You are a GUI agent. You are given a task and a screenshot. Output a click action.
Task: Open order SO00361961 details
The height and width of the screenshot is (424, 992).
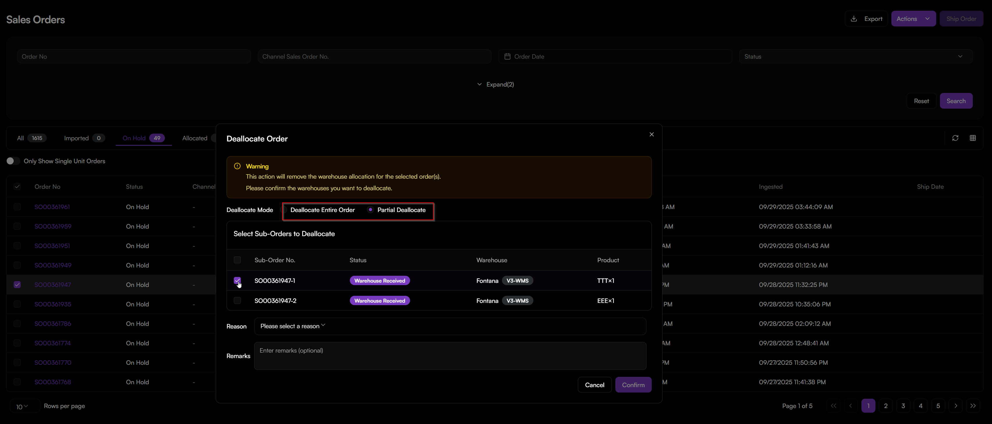tap(53, 207)
